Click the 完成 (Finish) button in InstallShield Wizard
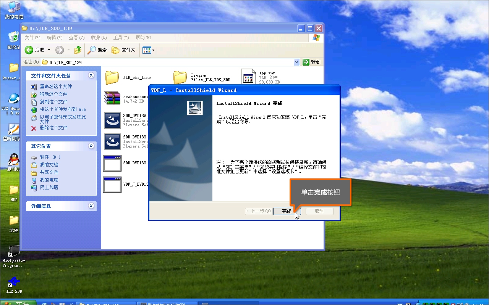 [x=287, y=211]
